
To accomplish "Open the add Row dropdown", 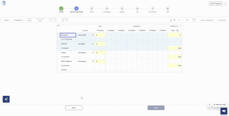I will (7, 20).
